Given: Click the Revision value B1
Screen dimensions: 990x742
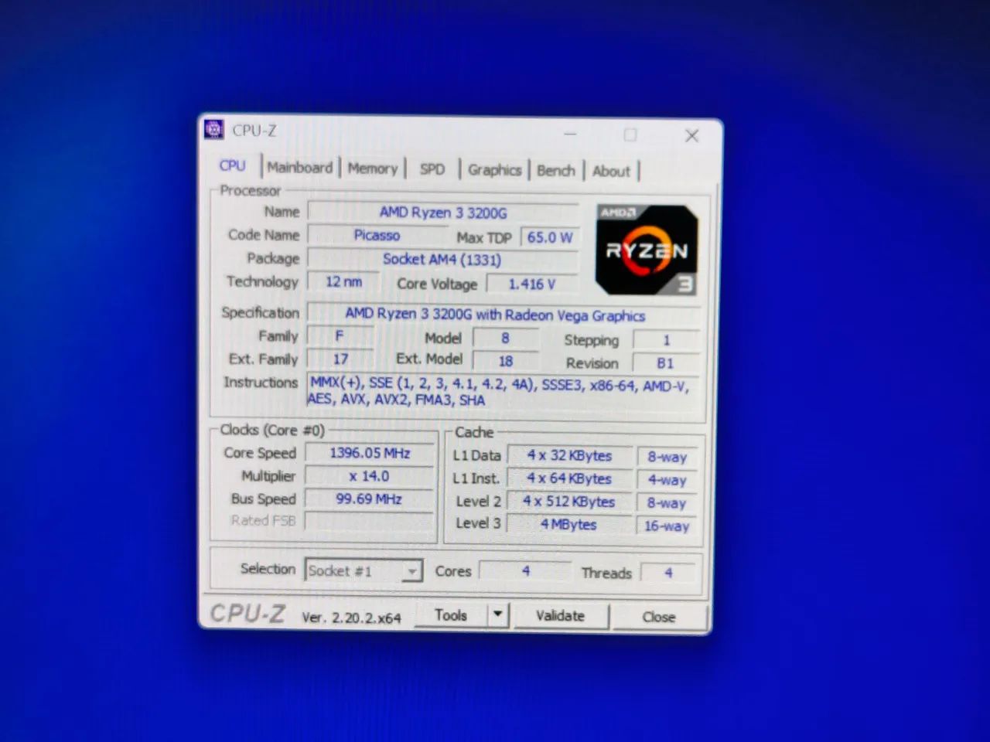Looking at the screenshot, I should tap(665, 363).
